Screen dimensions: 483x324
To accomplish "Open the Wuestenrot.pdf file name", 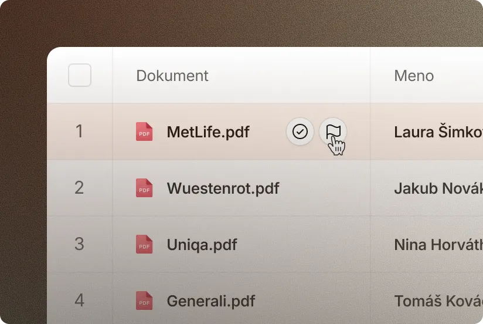I will (223, 188).
